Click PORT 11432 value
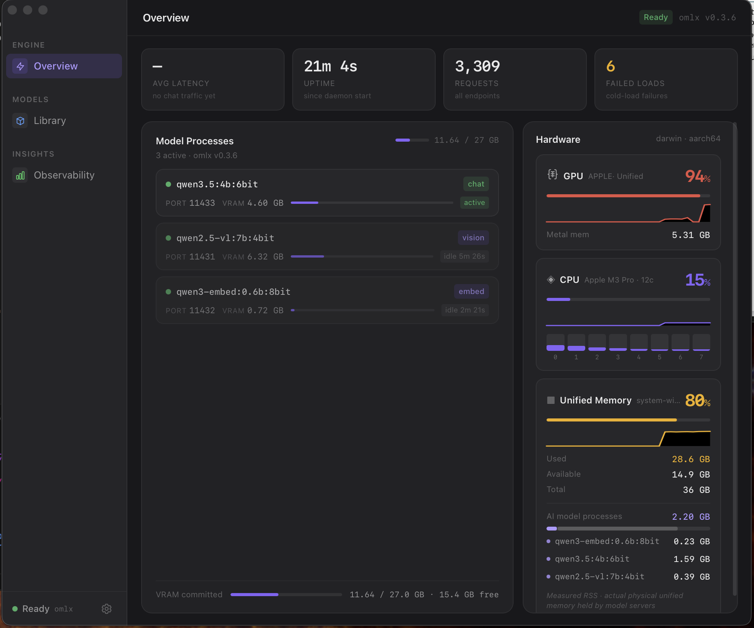This screenshot has width=754, height=628. [x=202, y=310]
